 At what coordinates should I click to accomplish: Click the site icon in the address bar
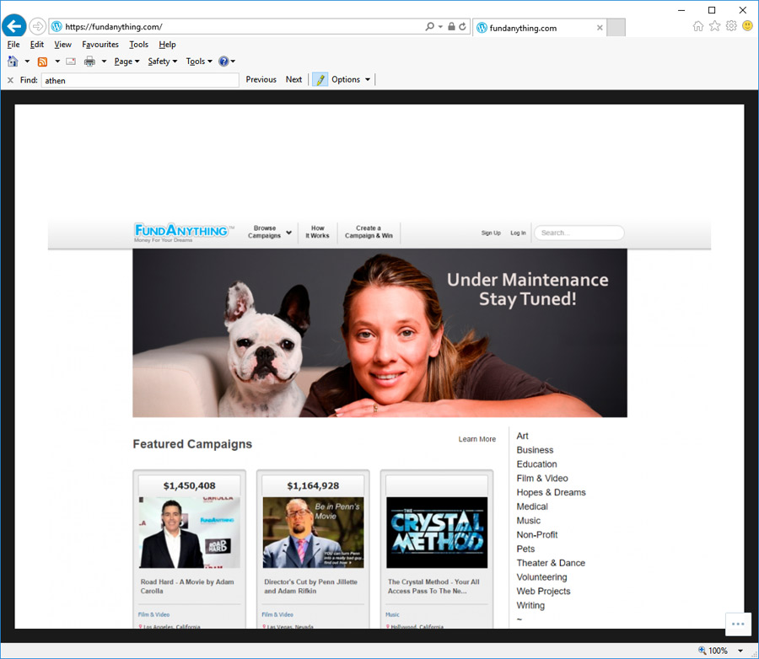point(57,27)
